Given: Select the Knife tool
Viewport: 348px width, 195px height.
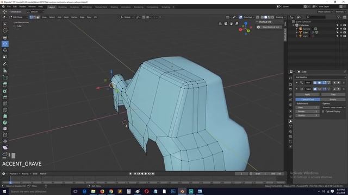Looking at the screenshot, I should (x=5, y=110).
